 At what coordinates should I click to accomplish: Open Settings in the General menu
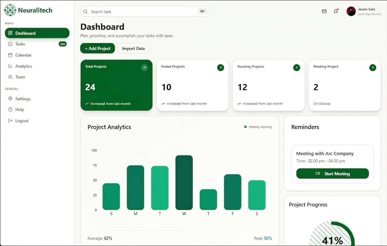click(37, 99)
